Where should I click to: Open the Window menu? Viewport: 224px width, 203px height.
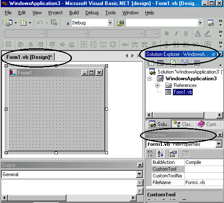[x=130, y=13]
